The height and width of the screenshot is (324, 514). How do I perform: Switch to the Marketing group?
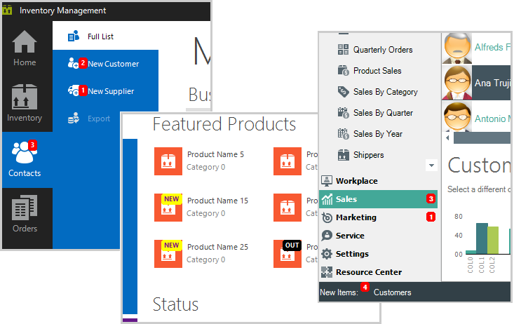(x=356, y=217)
